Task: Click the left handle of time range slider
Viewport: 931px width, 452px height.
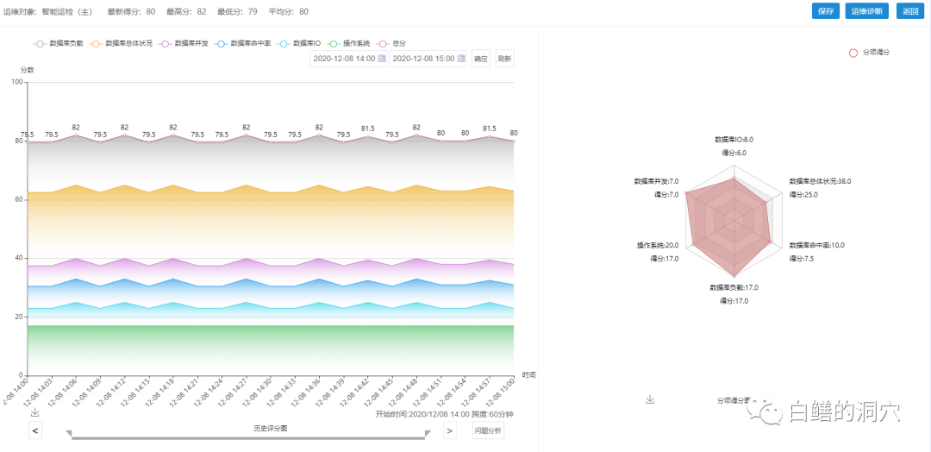Action: (x=71, y=434)
